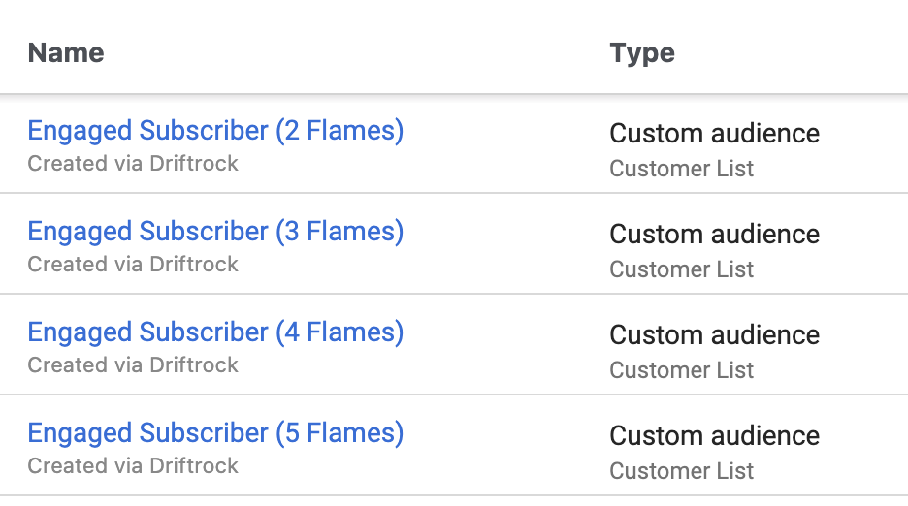908x506 pixels.
Task: Click Created via Driftrock under 5 Flames
Action: [x=133, y=465]
